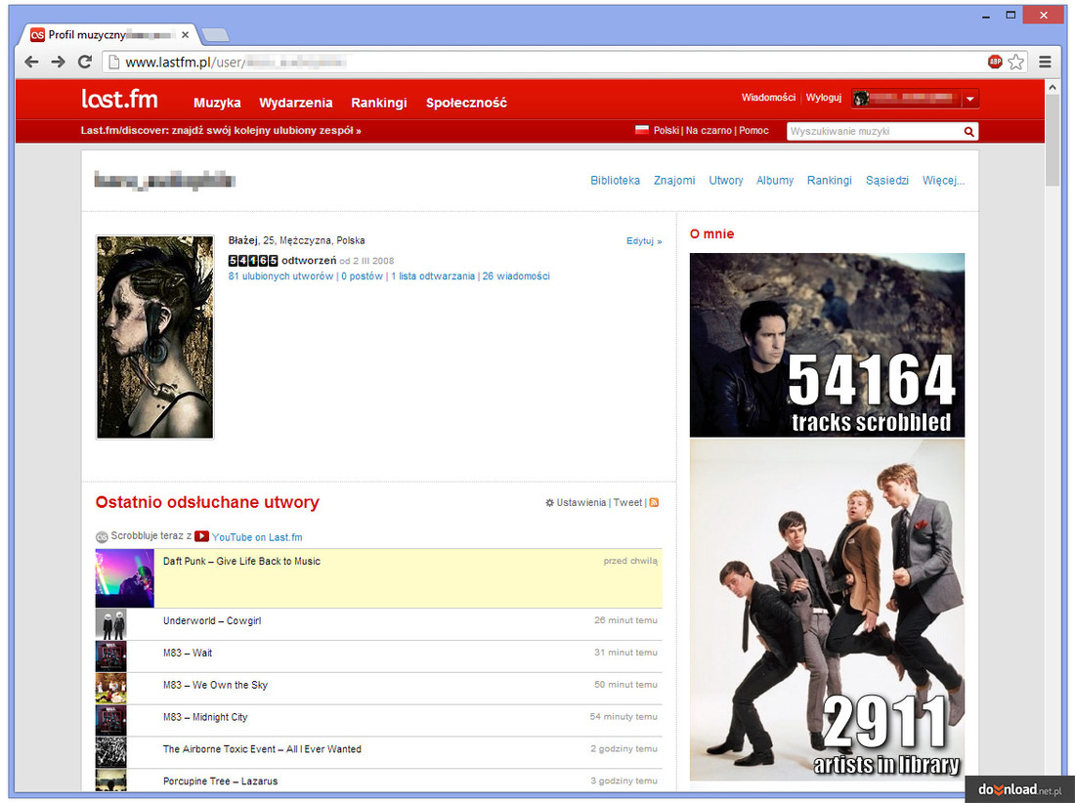The height and width of the screenshot is (803, 1075).
Task: Open the Pomoc help link
Action: tap(753, 130)
